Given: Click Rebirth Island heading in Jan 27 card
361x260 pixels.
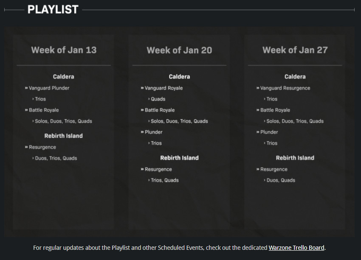Looking at the screenshot, I should [295, 158].
